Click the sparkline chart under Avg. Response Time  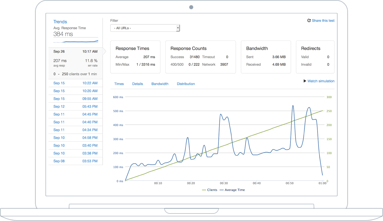click(76, 41)
